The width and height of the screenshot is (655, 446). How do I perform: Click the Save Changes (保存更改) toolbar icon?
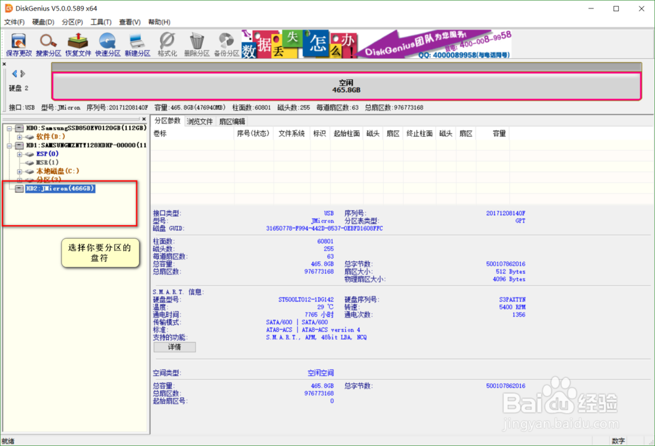pos(19,44)
